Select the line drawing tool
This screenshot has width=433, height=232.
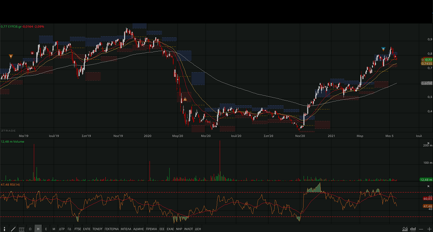click(13, 229)
